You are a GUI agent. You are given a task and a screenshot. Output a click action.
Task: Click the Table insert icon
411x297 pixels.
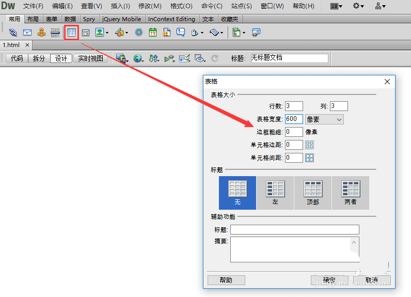point(71,33)
